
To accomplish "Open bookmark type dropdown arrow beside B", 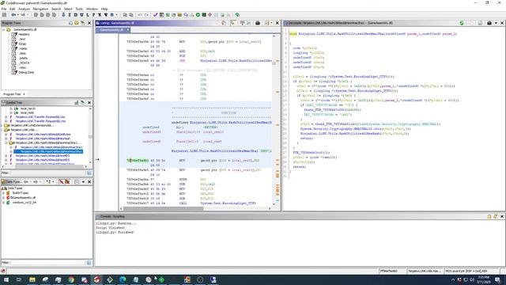I will 116,15.
